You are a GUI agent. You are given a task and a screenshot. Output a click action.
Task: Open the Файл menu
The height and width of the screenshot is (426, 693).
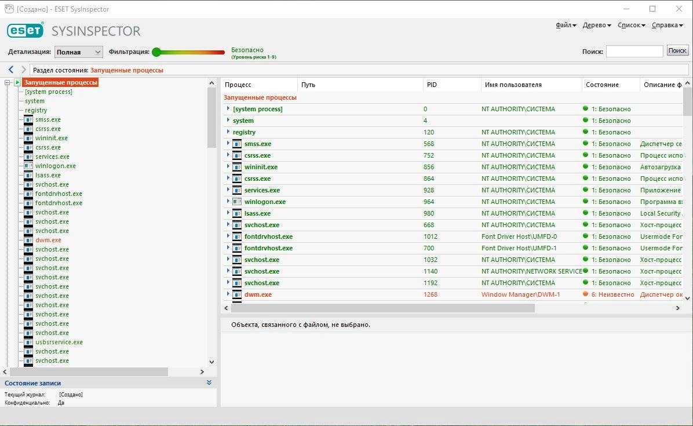(x=566, y=25)
